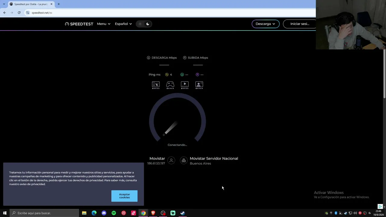This screenshot has width=386, height=217.
Task: Click the SUBIDA upload arrow icon
Action: click(185, 58)
